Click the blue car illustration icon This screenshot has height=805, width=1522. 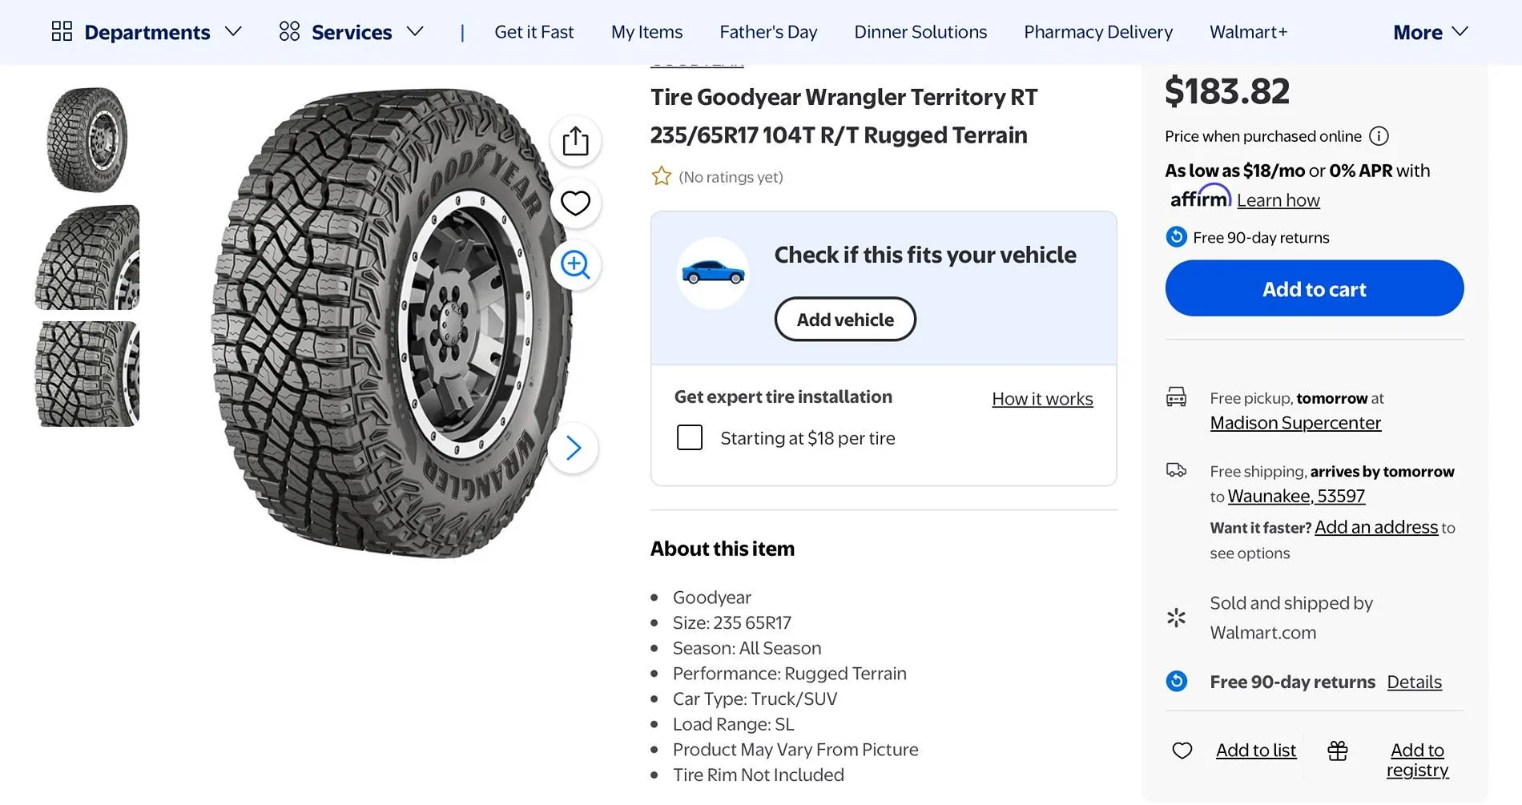(x=712, y=272)
